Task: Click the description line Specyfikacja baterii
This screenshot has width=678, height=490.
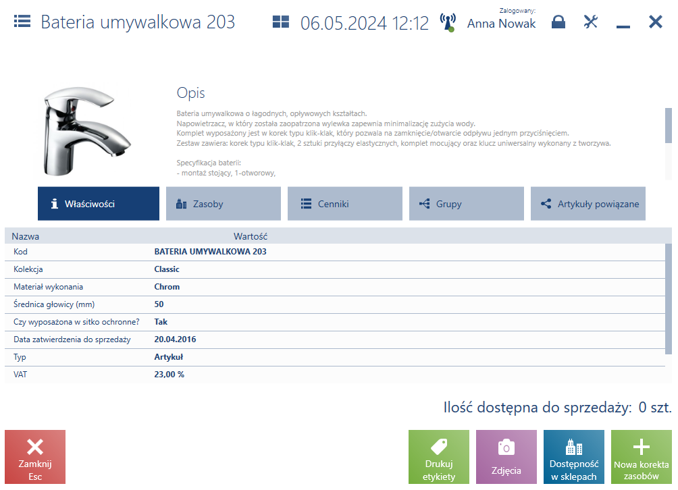Action: pyautogui.click(x=209, y=163)
